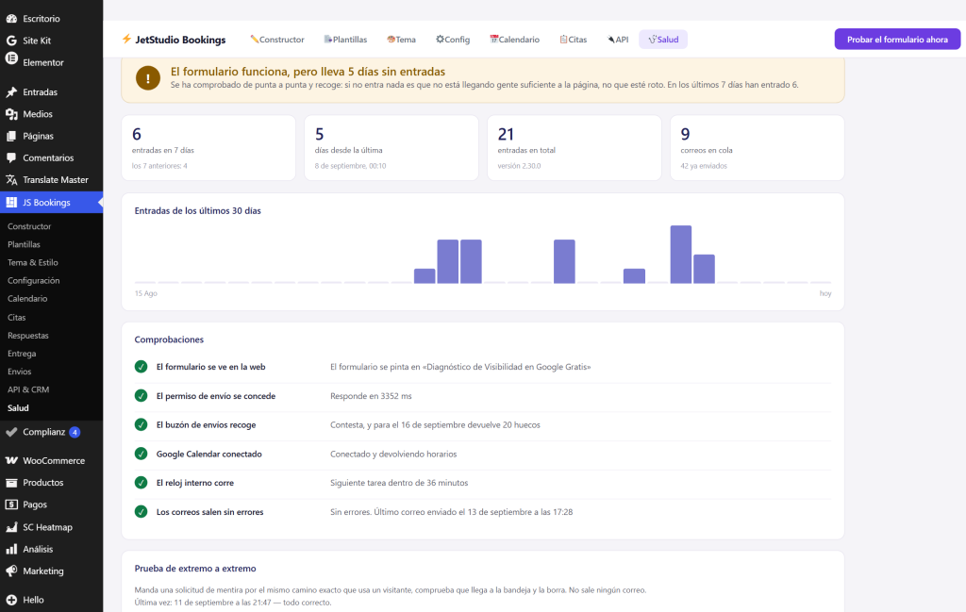Click the '9 correos en cola' card
This screenshot has height=612, width=966.
point(758,148)
